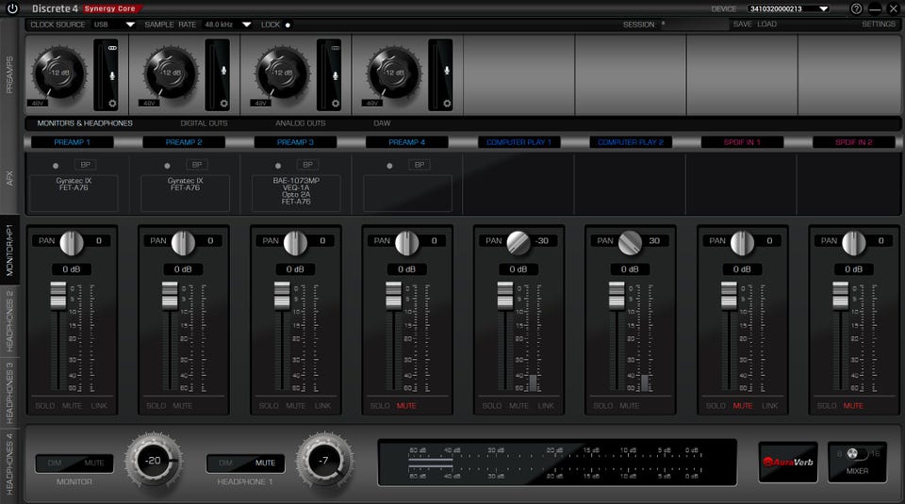Viewport: 905px width, 504px height.
Task: Open the help question mark icon
Action: click(x=856, y=8)
